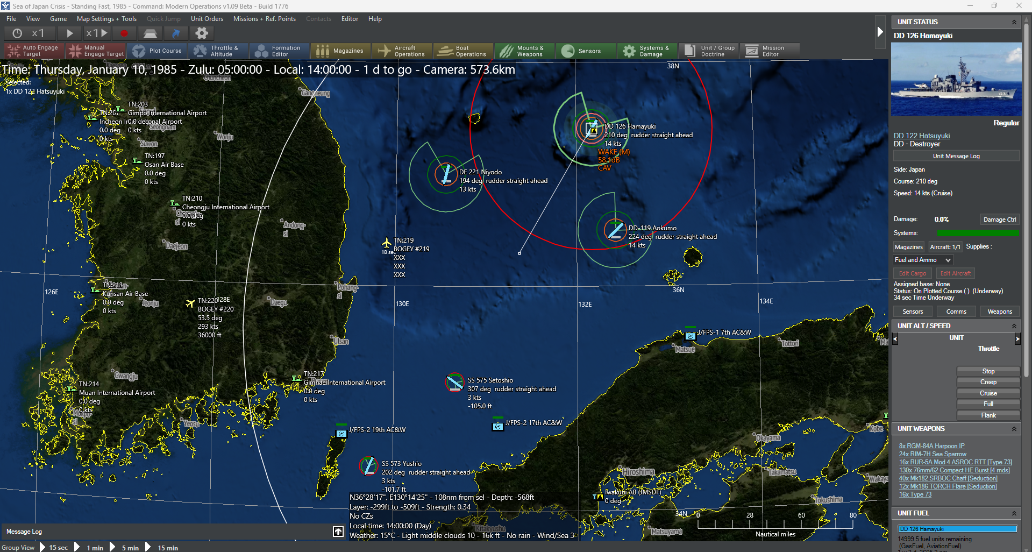The image size is (1032, 552).
Task: Open the Mission Editor
Action: click(771, 51)
